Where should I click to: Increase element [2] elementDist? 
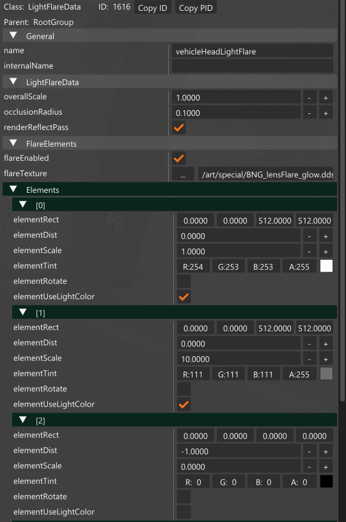326,451
